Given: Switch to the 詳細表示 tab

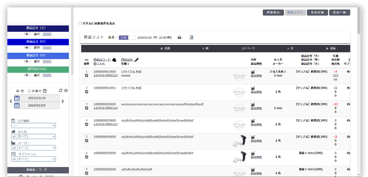Looking at the screenshot, I should click(273, 12).
